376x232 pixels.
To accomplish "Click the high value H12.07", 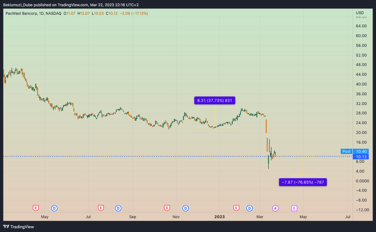I will [83, 14].
